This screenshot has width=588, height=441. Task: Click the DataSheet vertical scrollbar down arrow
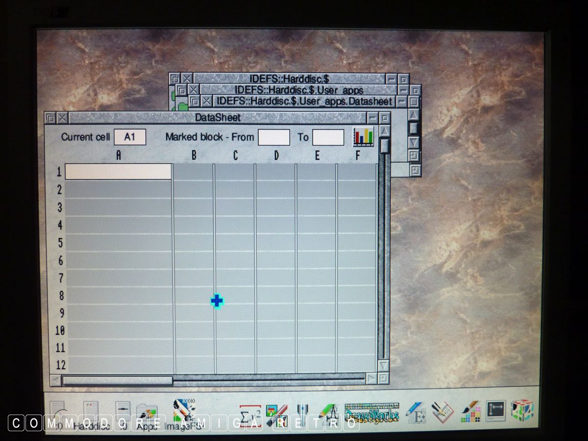click(384, 366)
